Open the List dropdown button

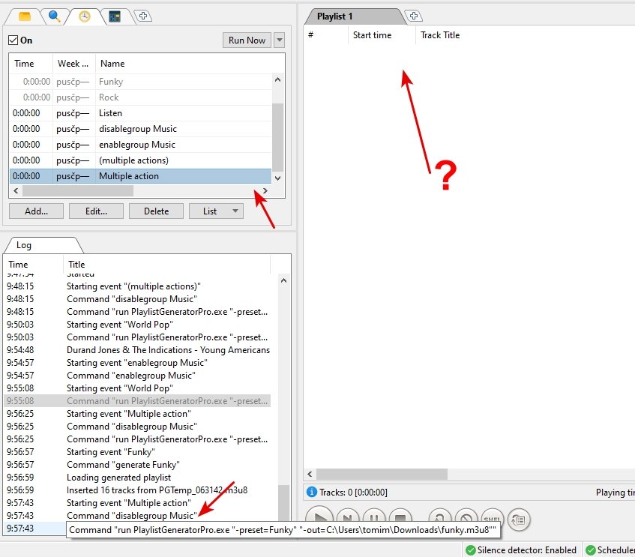[x=216, y=211]
